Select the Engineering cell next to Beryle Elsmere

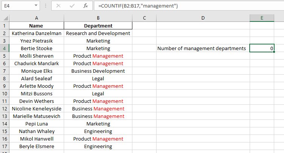(x=98, y=146)
